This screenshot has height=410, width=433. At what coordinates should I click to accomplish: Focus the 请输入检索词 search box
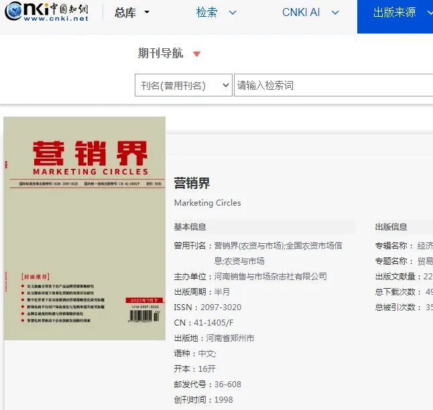(333, 85)
